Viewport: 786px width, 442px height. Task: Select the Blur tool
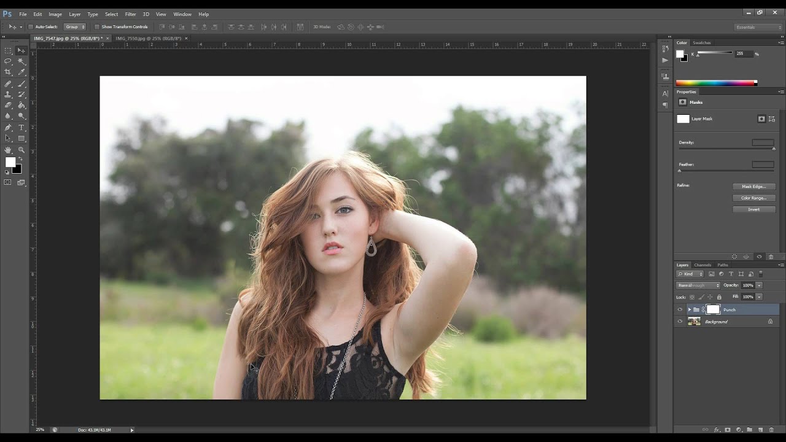click(8, 115)
